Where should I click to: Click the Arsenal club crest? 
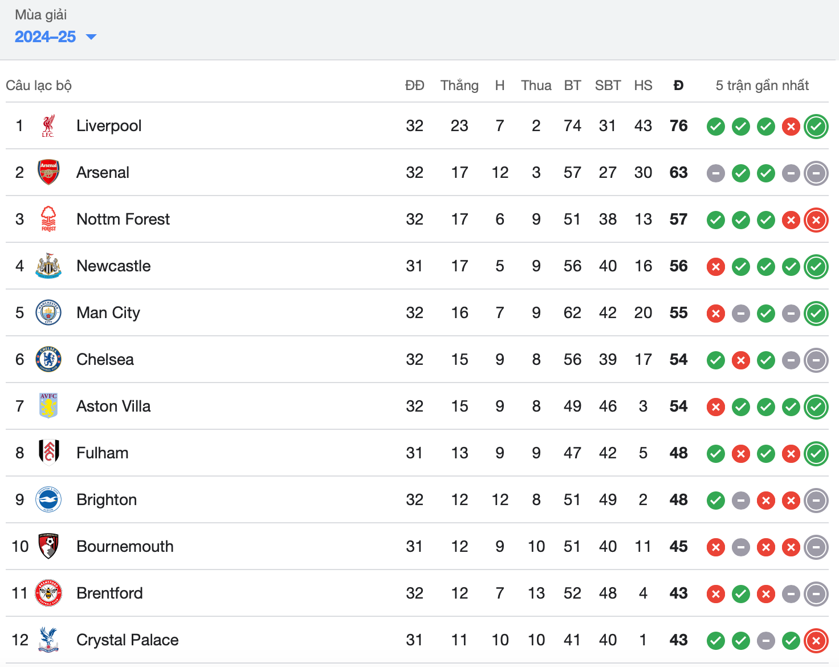48,173
